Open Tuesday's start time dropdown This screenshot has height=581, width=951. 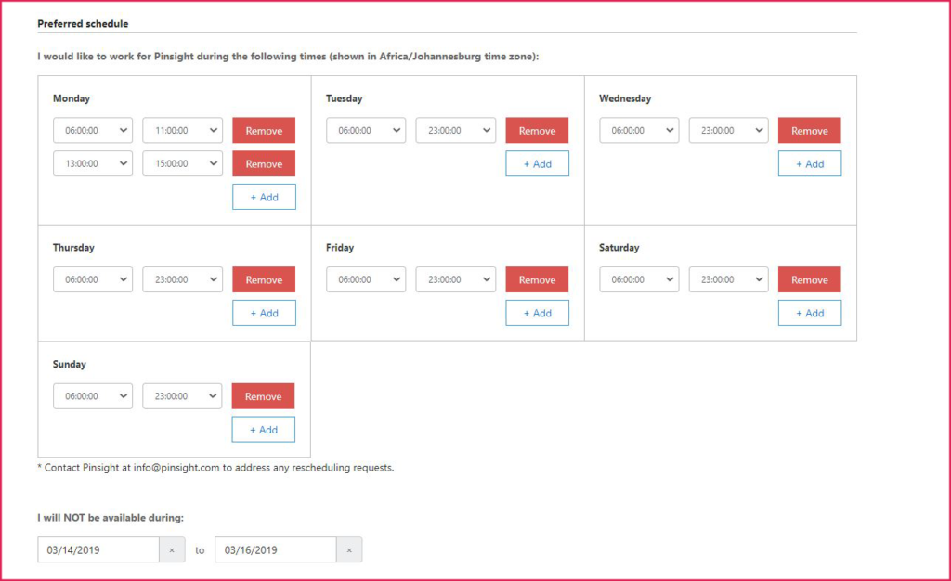(x=366, y=131)
